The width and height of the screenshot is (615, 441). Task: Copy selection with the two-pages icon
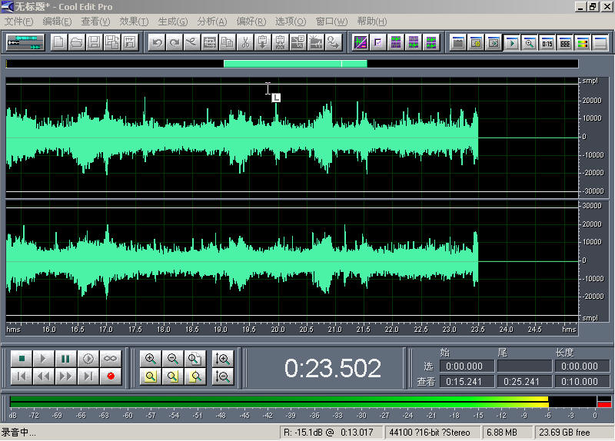227,42
